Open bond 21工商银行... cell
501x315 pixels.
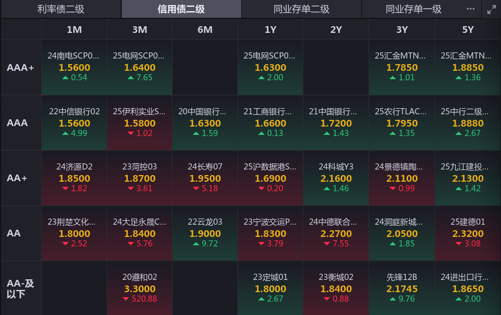click(x=271, y=123)
